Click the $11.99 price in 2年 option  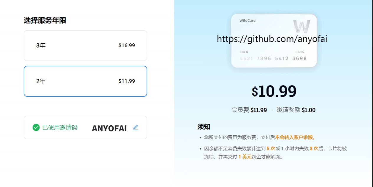click(127, 81)
